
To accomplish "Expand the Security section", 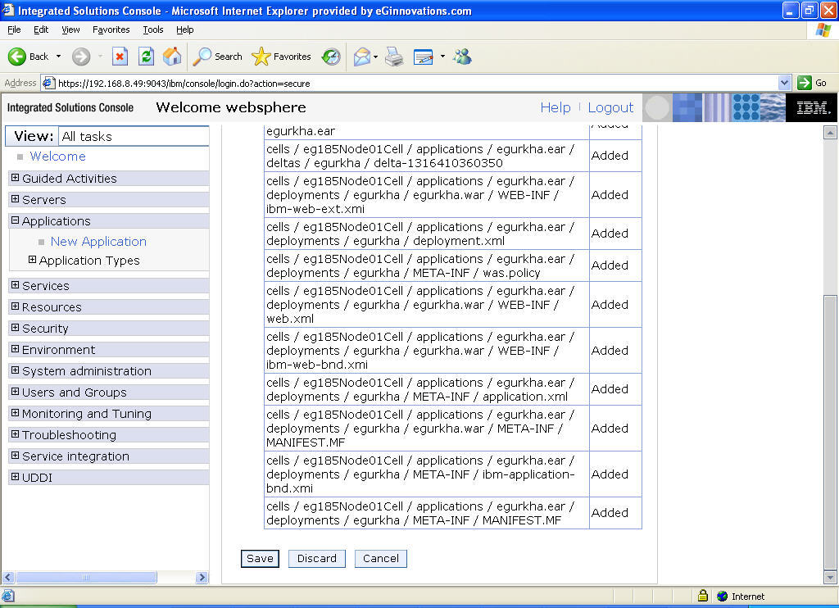I will pyautogui.click(x=15, y=328).
